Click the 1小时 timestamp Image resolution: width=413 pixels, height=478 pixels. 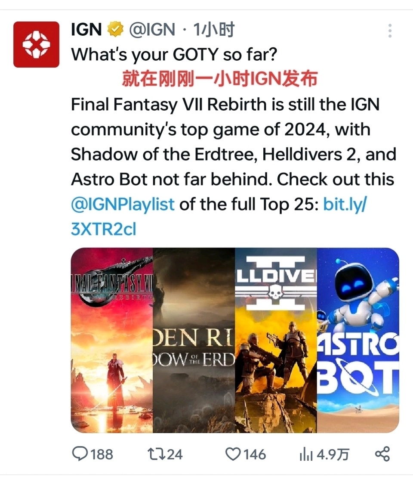[x=213, y=30]
